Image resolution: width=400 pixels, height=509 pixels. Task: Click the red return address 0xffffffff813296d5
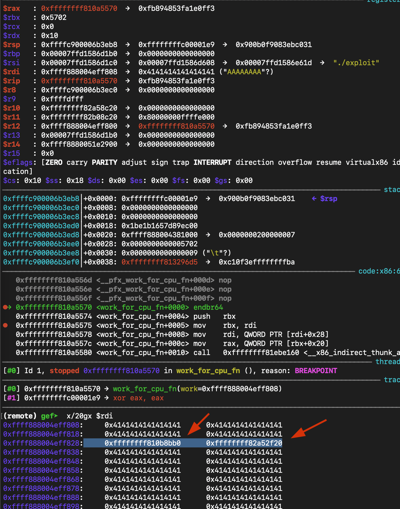(160, 262)
